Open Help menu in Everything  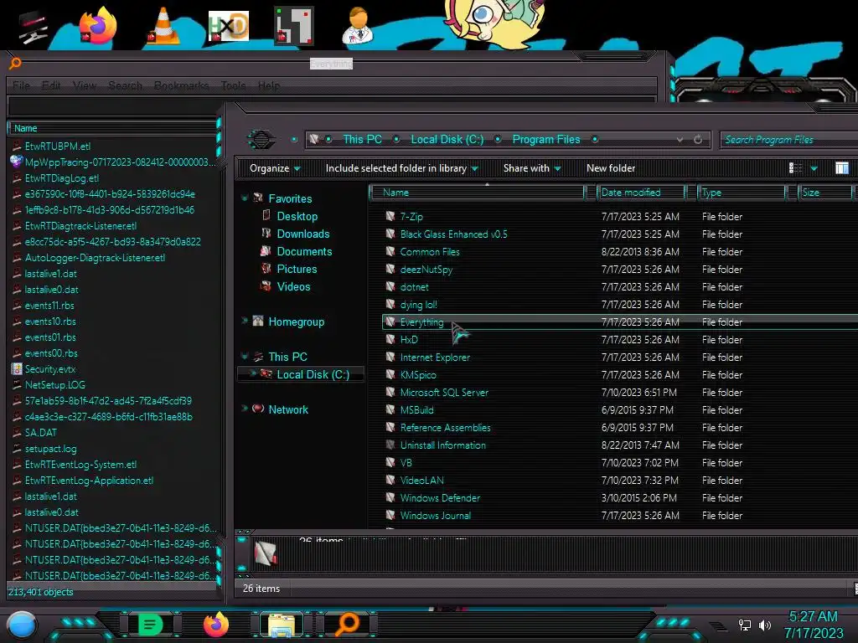pos(269,85)
